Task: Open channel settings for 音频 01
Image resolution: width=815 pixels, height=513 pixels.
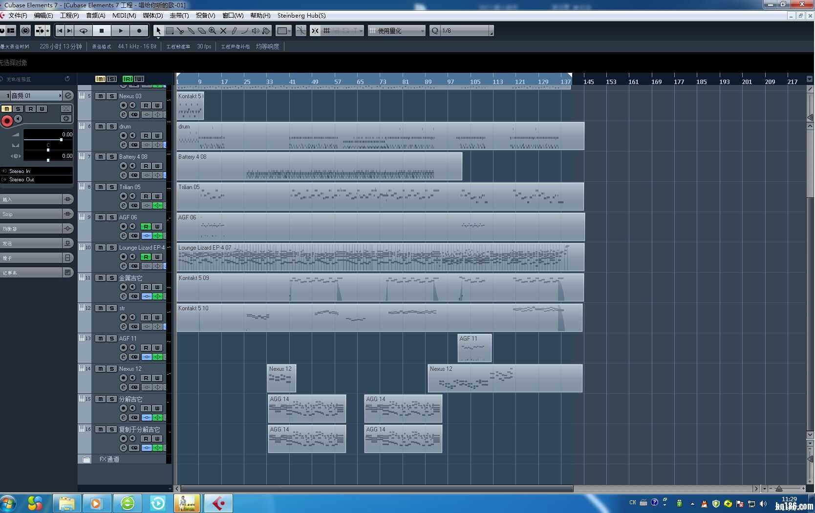Action: (68, 96)
